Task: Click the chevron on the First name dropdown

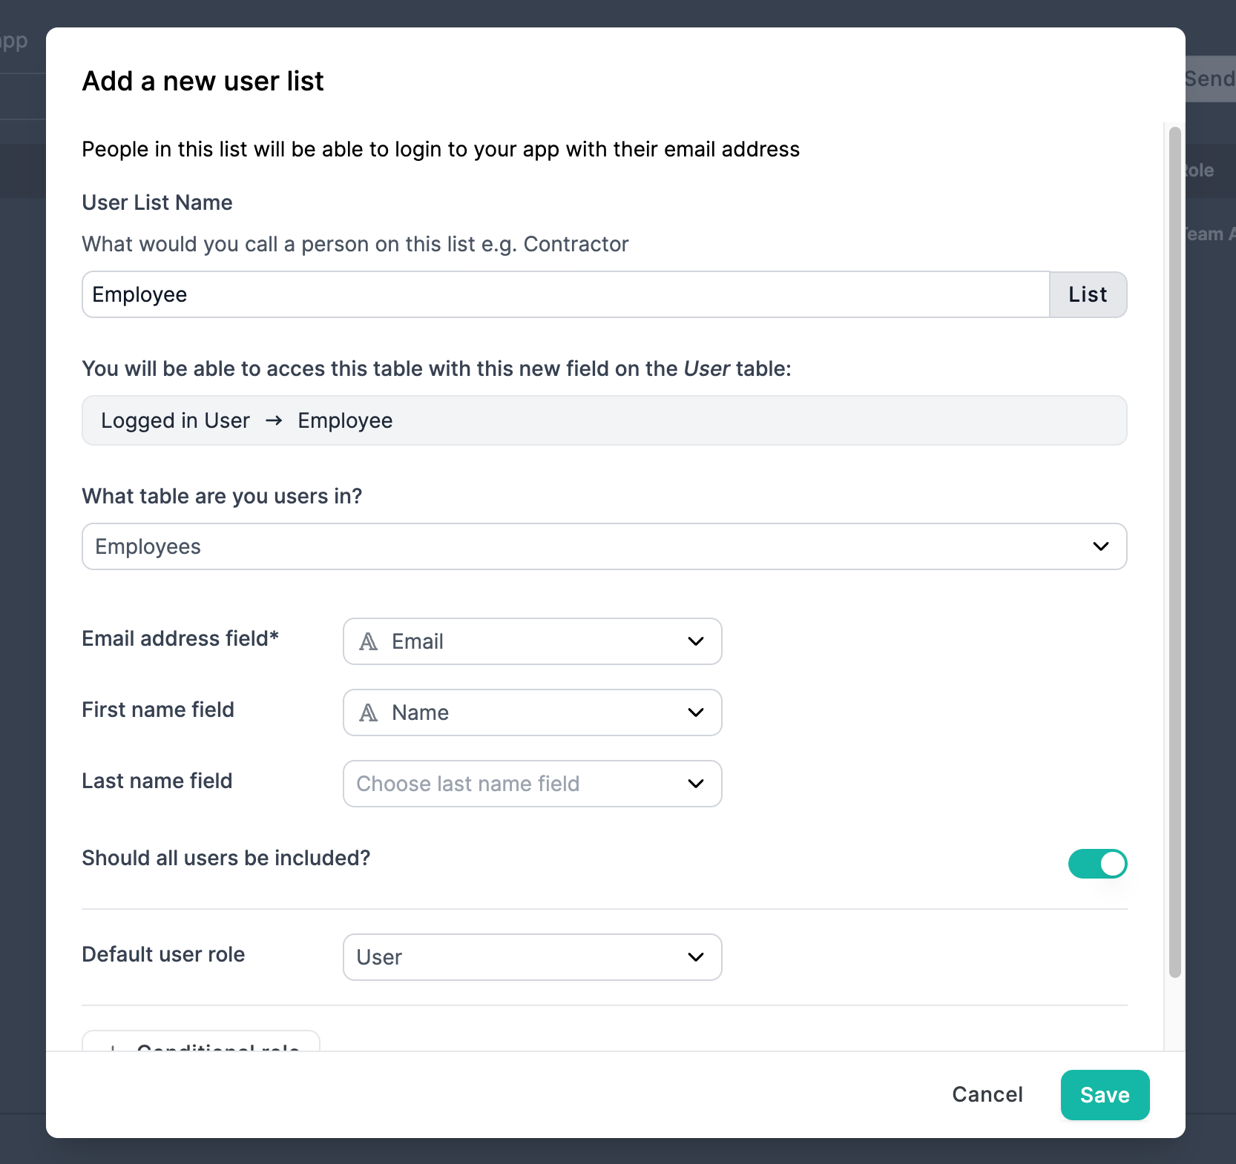Action: [x=696, y=712]
